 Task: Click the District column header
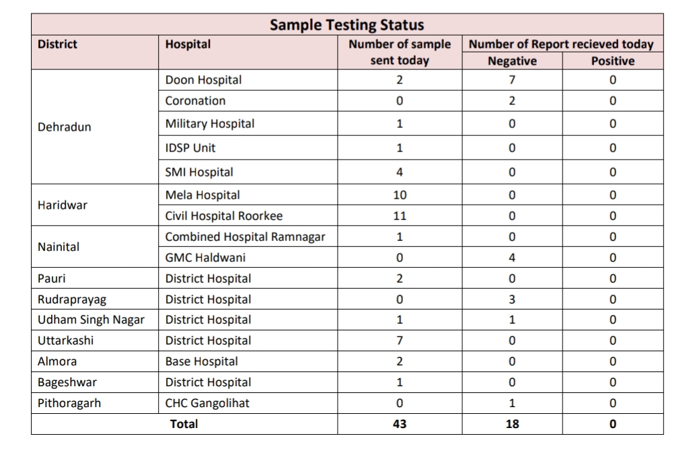coord(57,44)
